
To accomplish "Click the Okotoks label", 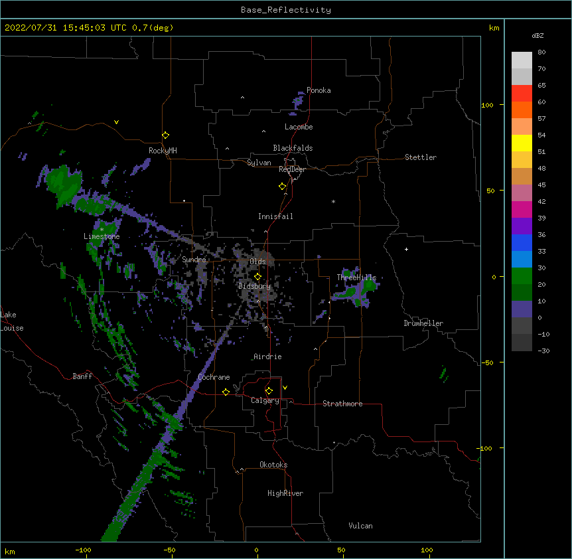I will pyautogui.click(x=273, y=465).
